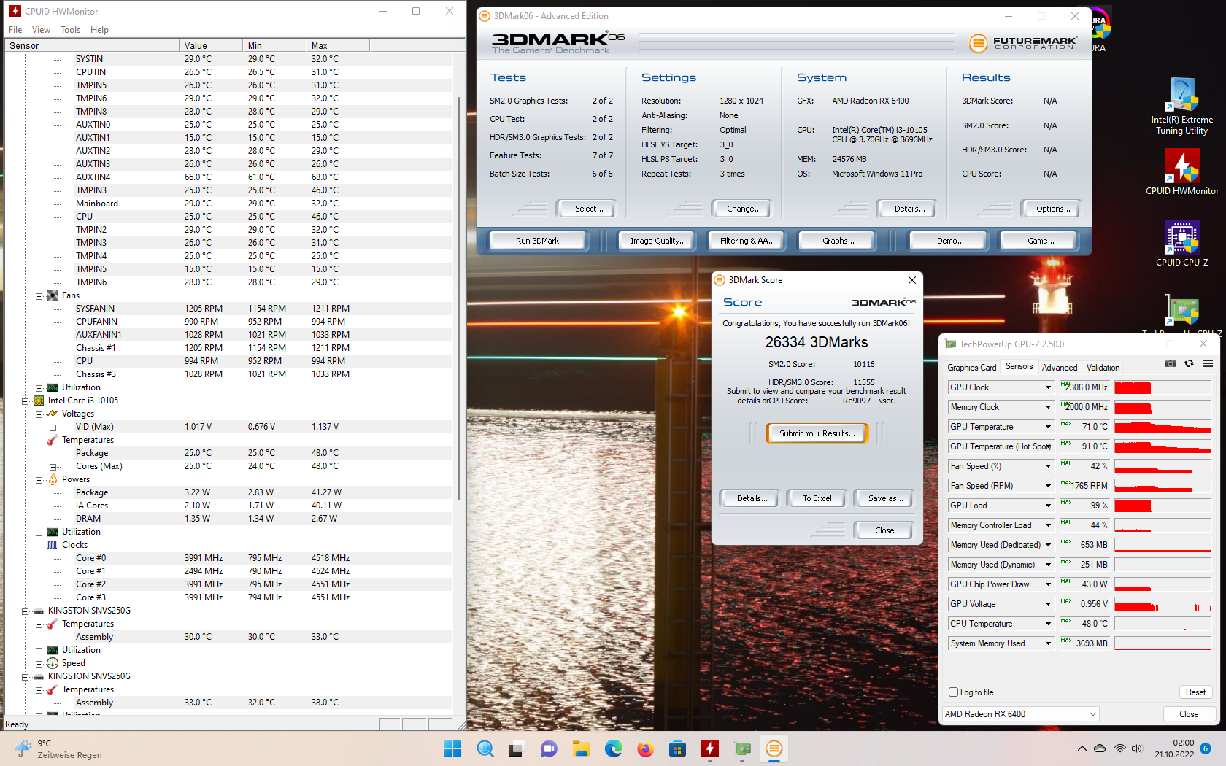Open Filtering & AA... options
The height and width of the screenshot is (766, 1226).
click(x=747, y=241)
